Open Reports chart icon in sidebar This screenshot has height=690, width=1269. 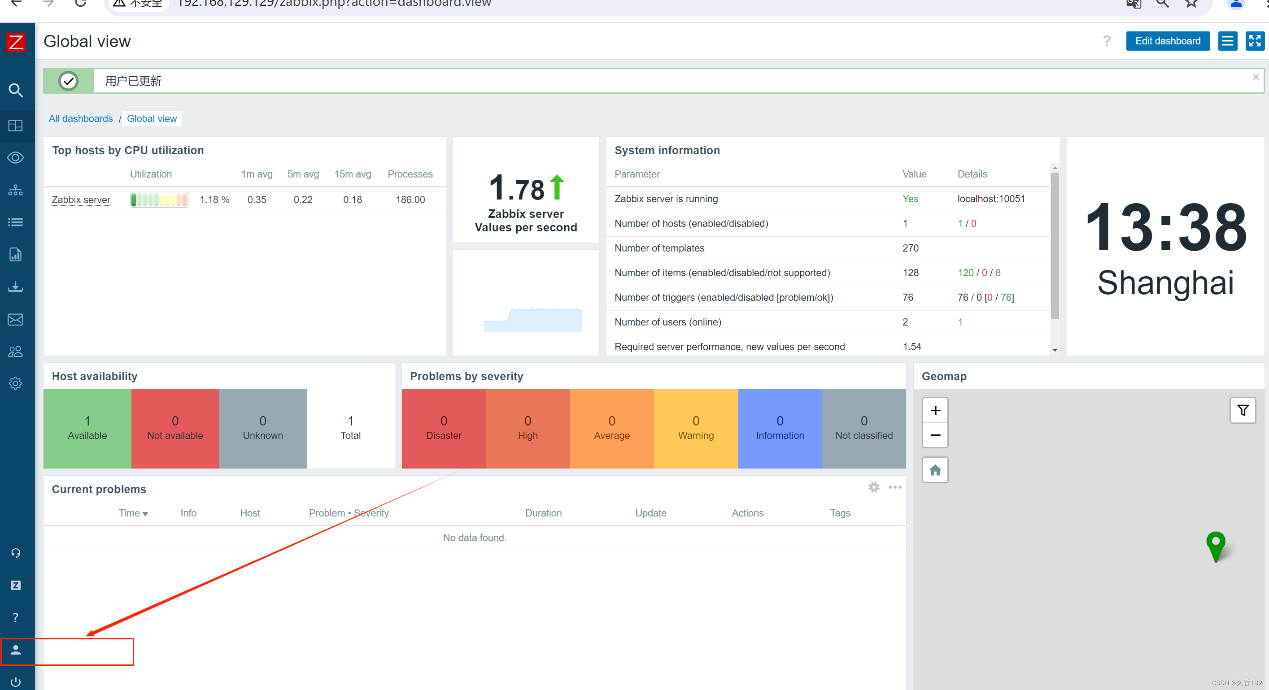[x=16, y=255]
